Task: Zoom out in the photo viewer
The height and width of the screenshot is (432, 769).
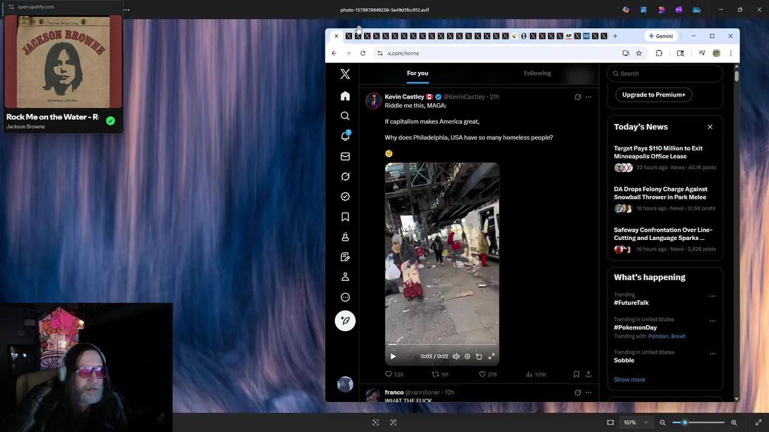Action: (663, 422)
